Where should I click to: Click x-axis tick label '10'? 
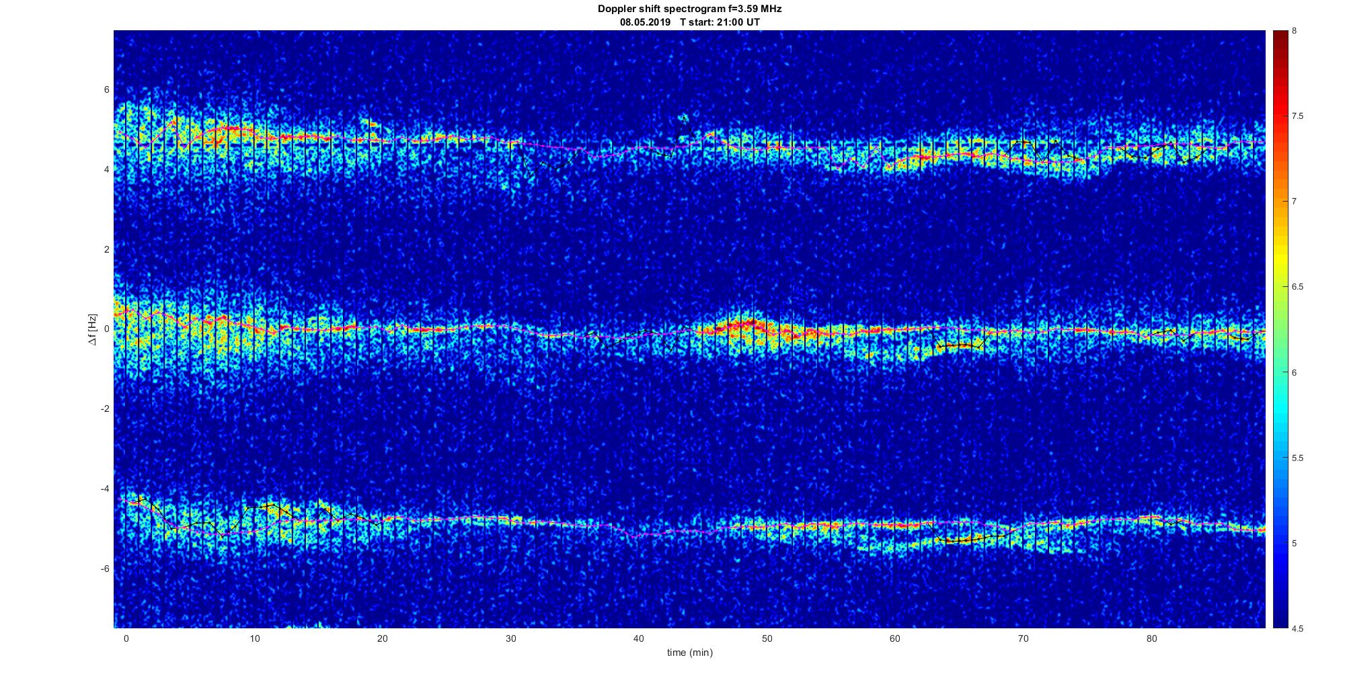point(254,639)
